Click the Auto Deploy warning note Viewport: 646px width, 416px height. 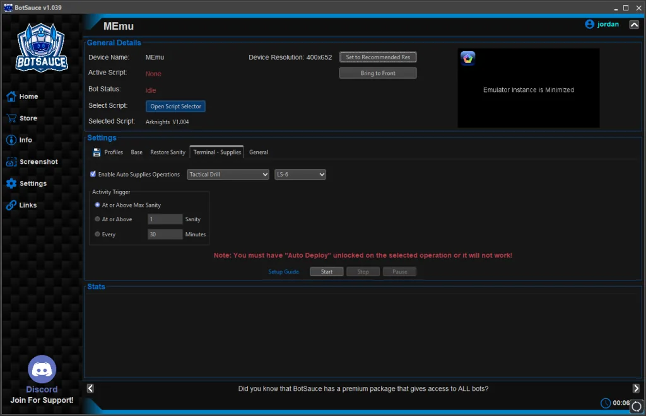[x=363, y=255]
